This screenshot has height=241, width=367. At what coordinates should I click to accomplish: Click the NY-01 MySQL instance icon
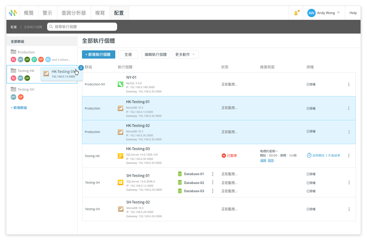[x=120, y=84]
